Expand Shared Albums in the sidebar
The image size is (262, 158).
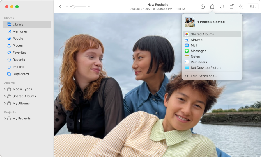[5, 96]
